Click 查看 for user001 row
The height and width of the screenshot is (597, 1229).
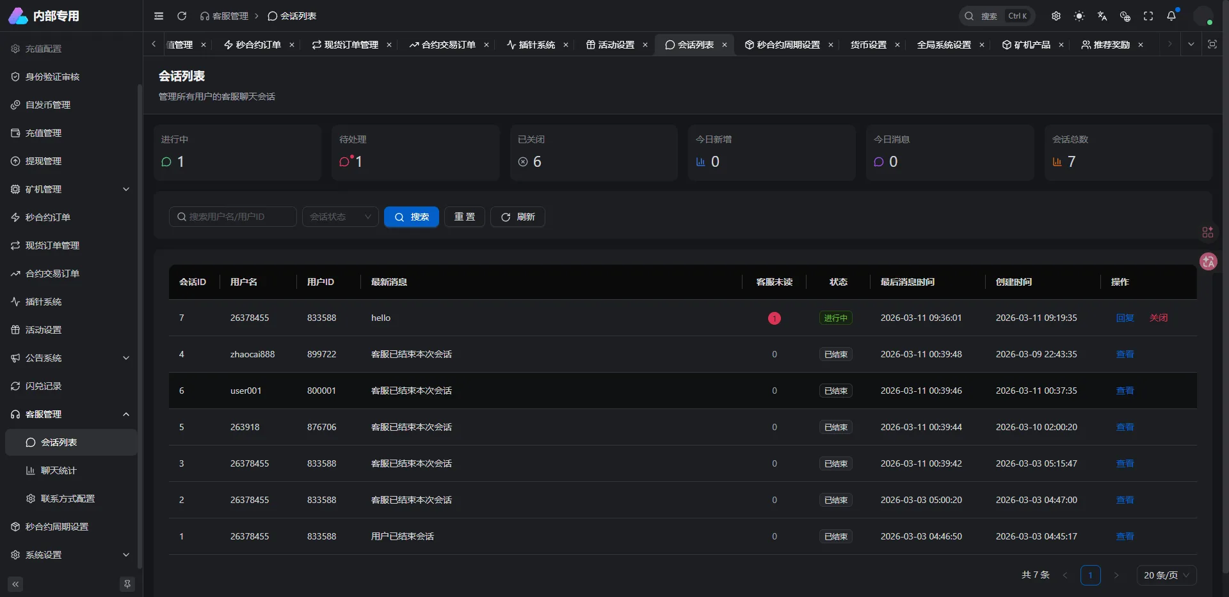tap(1125, 391)
